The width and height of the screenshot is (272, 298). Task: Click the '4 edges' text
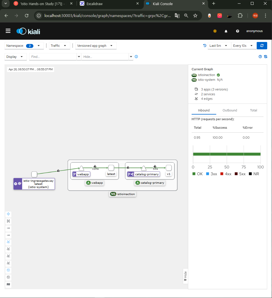pos(207,99)
